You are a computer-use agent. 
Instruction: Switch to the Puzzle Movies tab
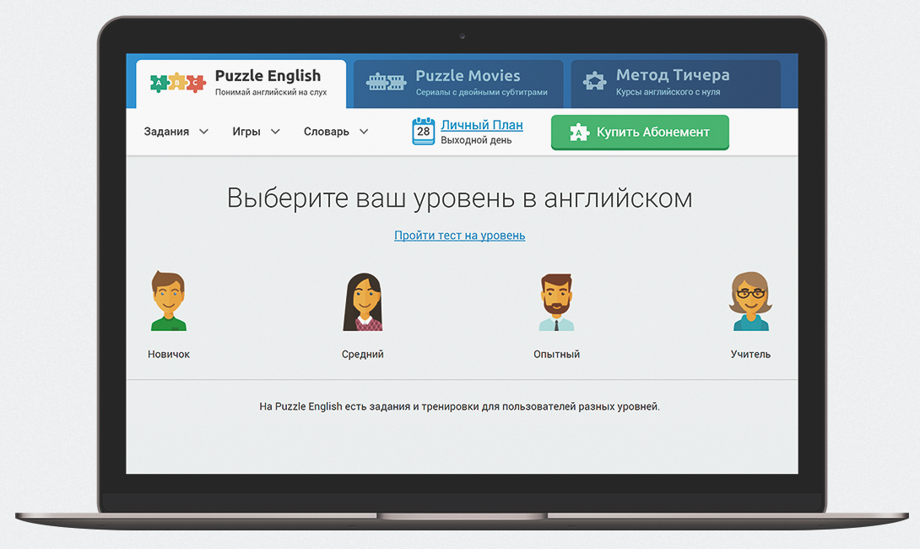pos(458,84)
